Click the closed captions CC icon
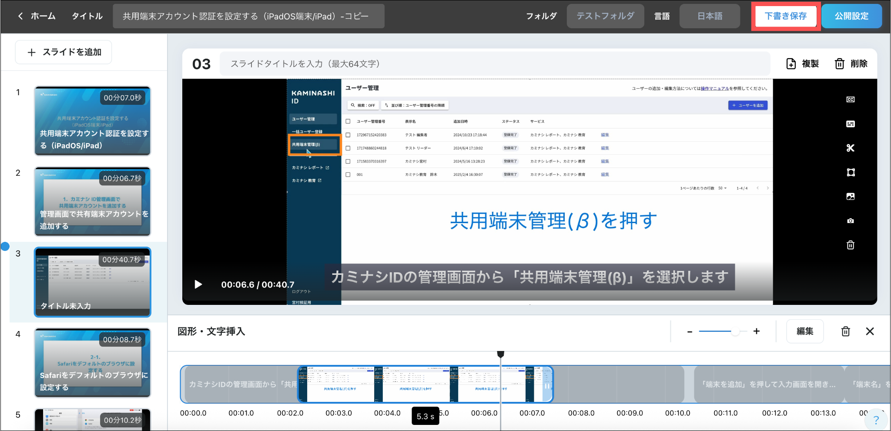Screen dimensions: 891x431 coord(851,100)
